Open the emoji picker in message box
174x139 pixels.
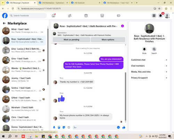(x=118, y=128)
